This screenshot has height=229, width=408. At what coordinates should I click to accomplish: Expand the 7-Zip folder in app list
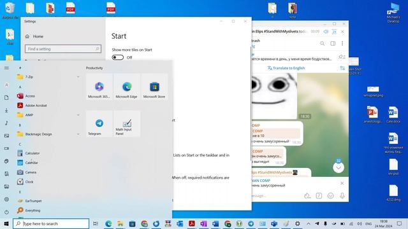point(48,77)
